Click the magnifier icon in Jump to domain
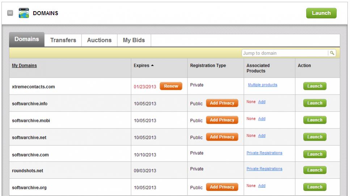The width and height of the screenshot is (350, 196). tap(332, 53)
